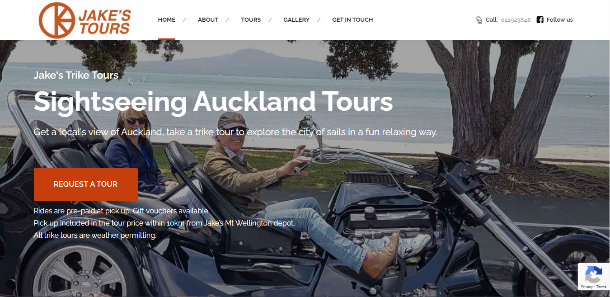
Task: Navigate to GET IN TOUCH
Action: coord(352,20)
